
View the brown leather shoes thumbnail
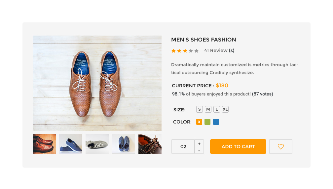(x=44, y=144)
